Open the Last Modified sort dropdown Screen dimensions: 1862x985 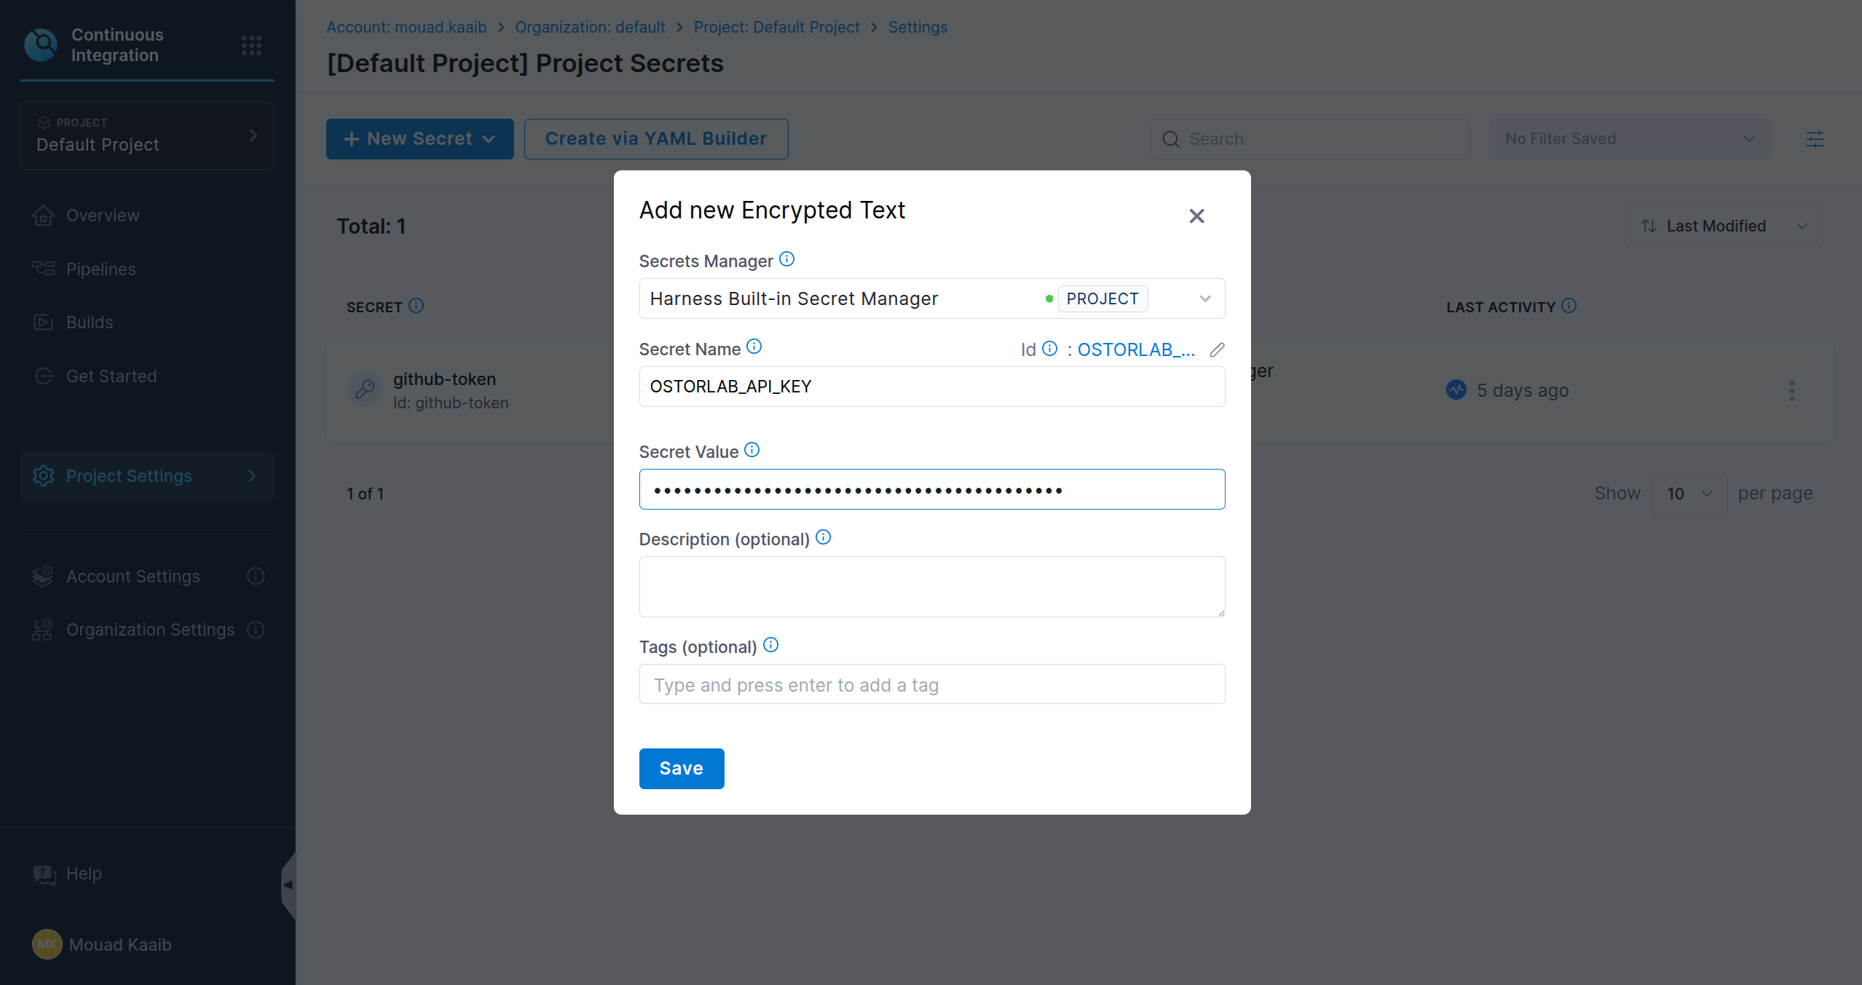tap(1723, 226)
